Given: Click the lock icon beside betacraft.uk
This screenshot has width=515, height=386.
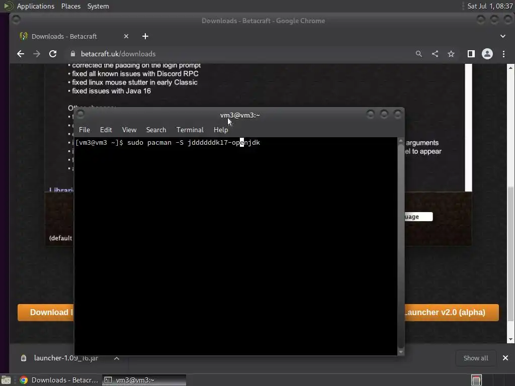Looking at the screenshot, I should coord(73,54).
